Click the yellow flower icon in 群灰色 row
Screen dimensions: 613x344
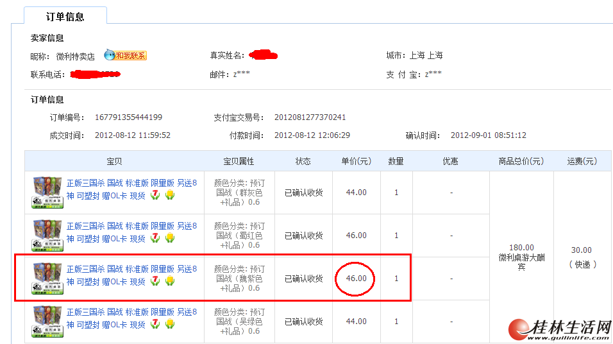(170, 195)
